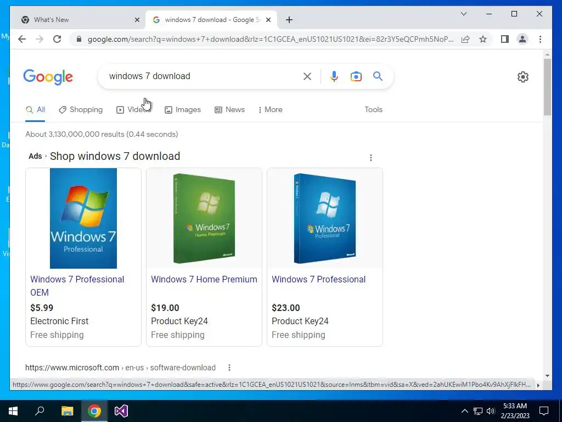Expand the tab search chevron
The image size is (562, 422).
pos(463,14)
